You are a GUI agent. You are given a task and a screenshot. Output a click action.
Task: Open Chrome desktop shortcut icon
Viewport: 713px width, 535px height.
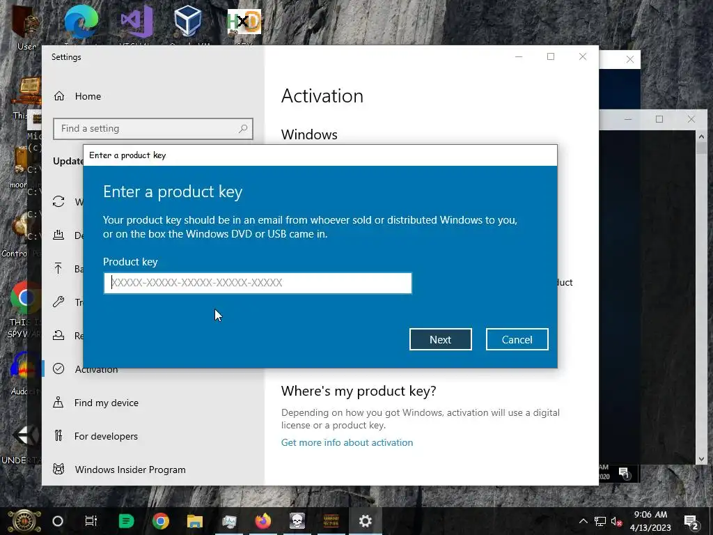tap(25, 298)
